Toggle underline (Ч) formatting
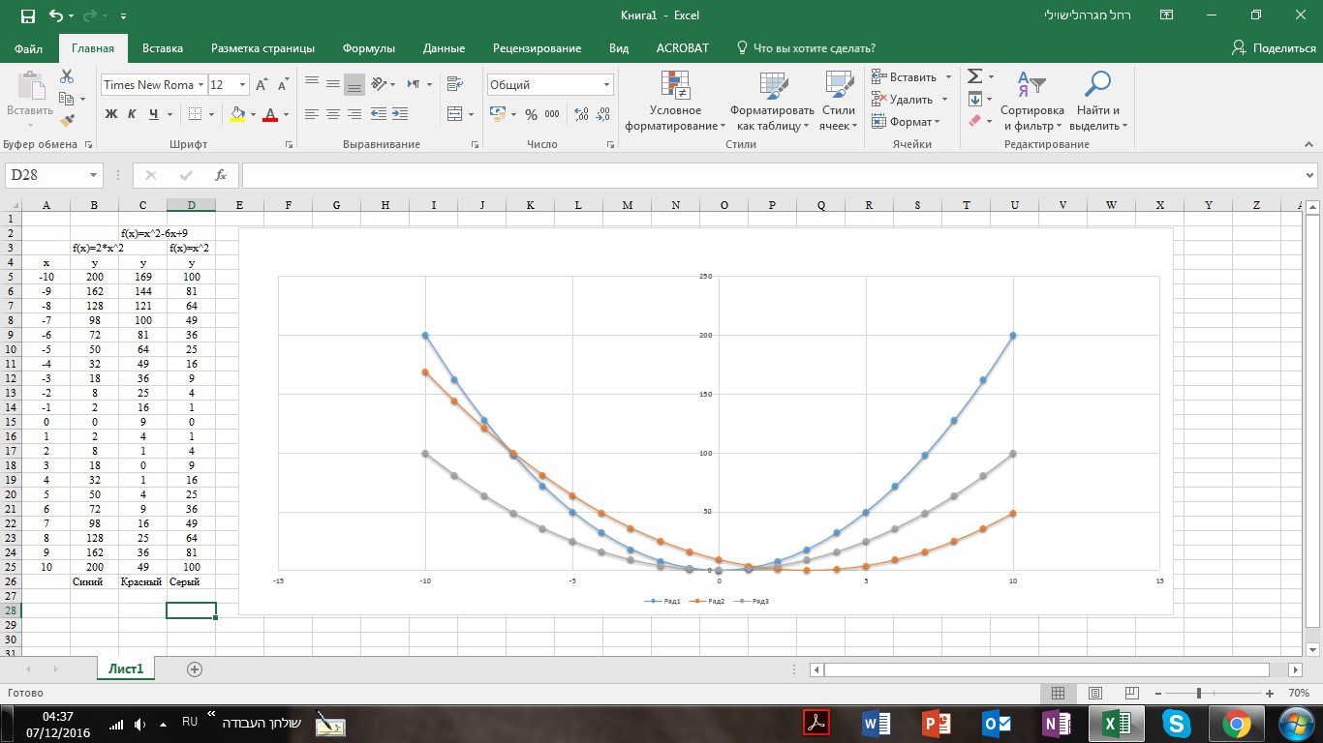This screenshot has width=1323, height=743. point(153,114)
